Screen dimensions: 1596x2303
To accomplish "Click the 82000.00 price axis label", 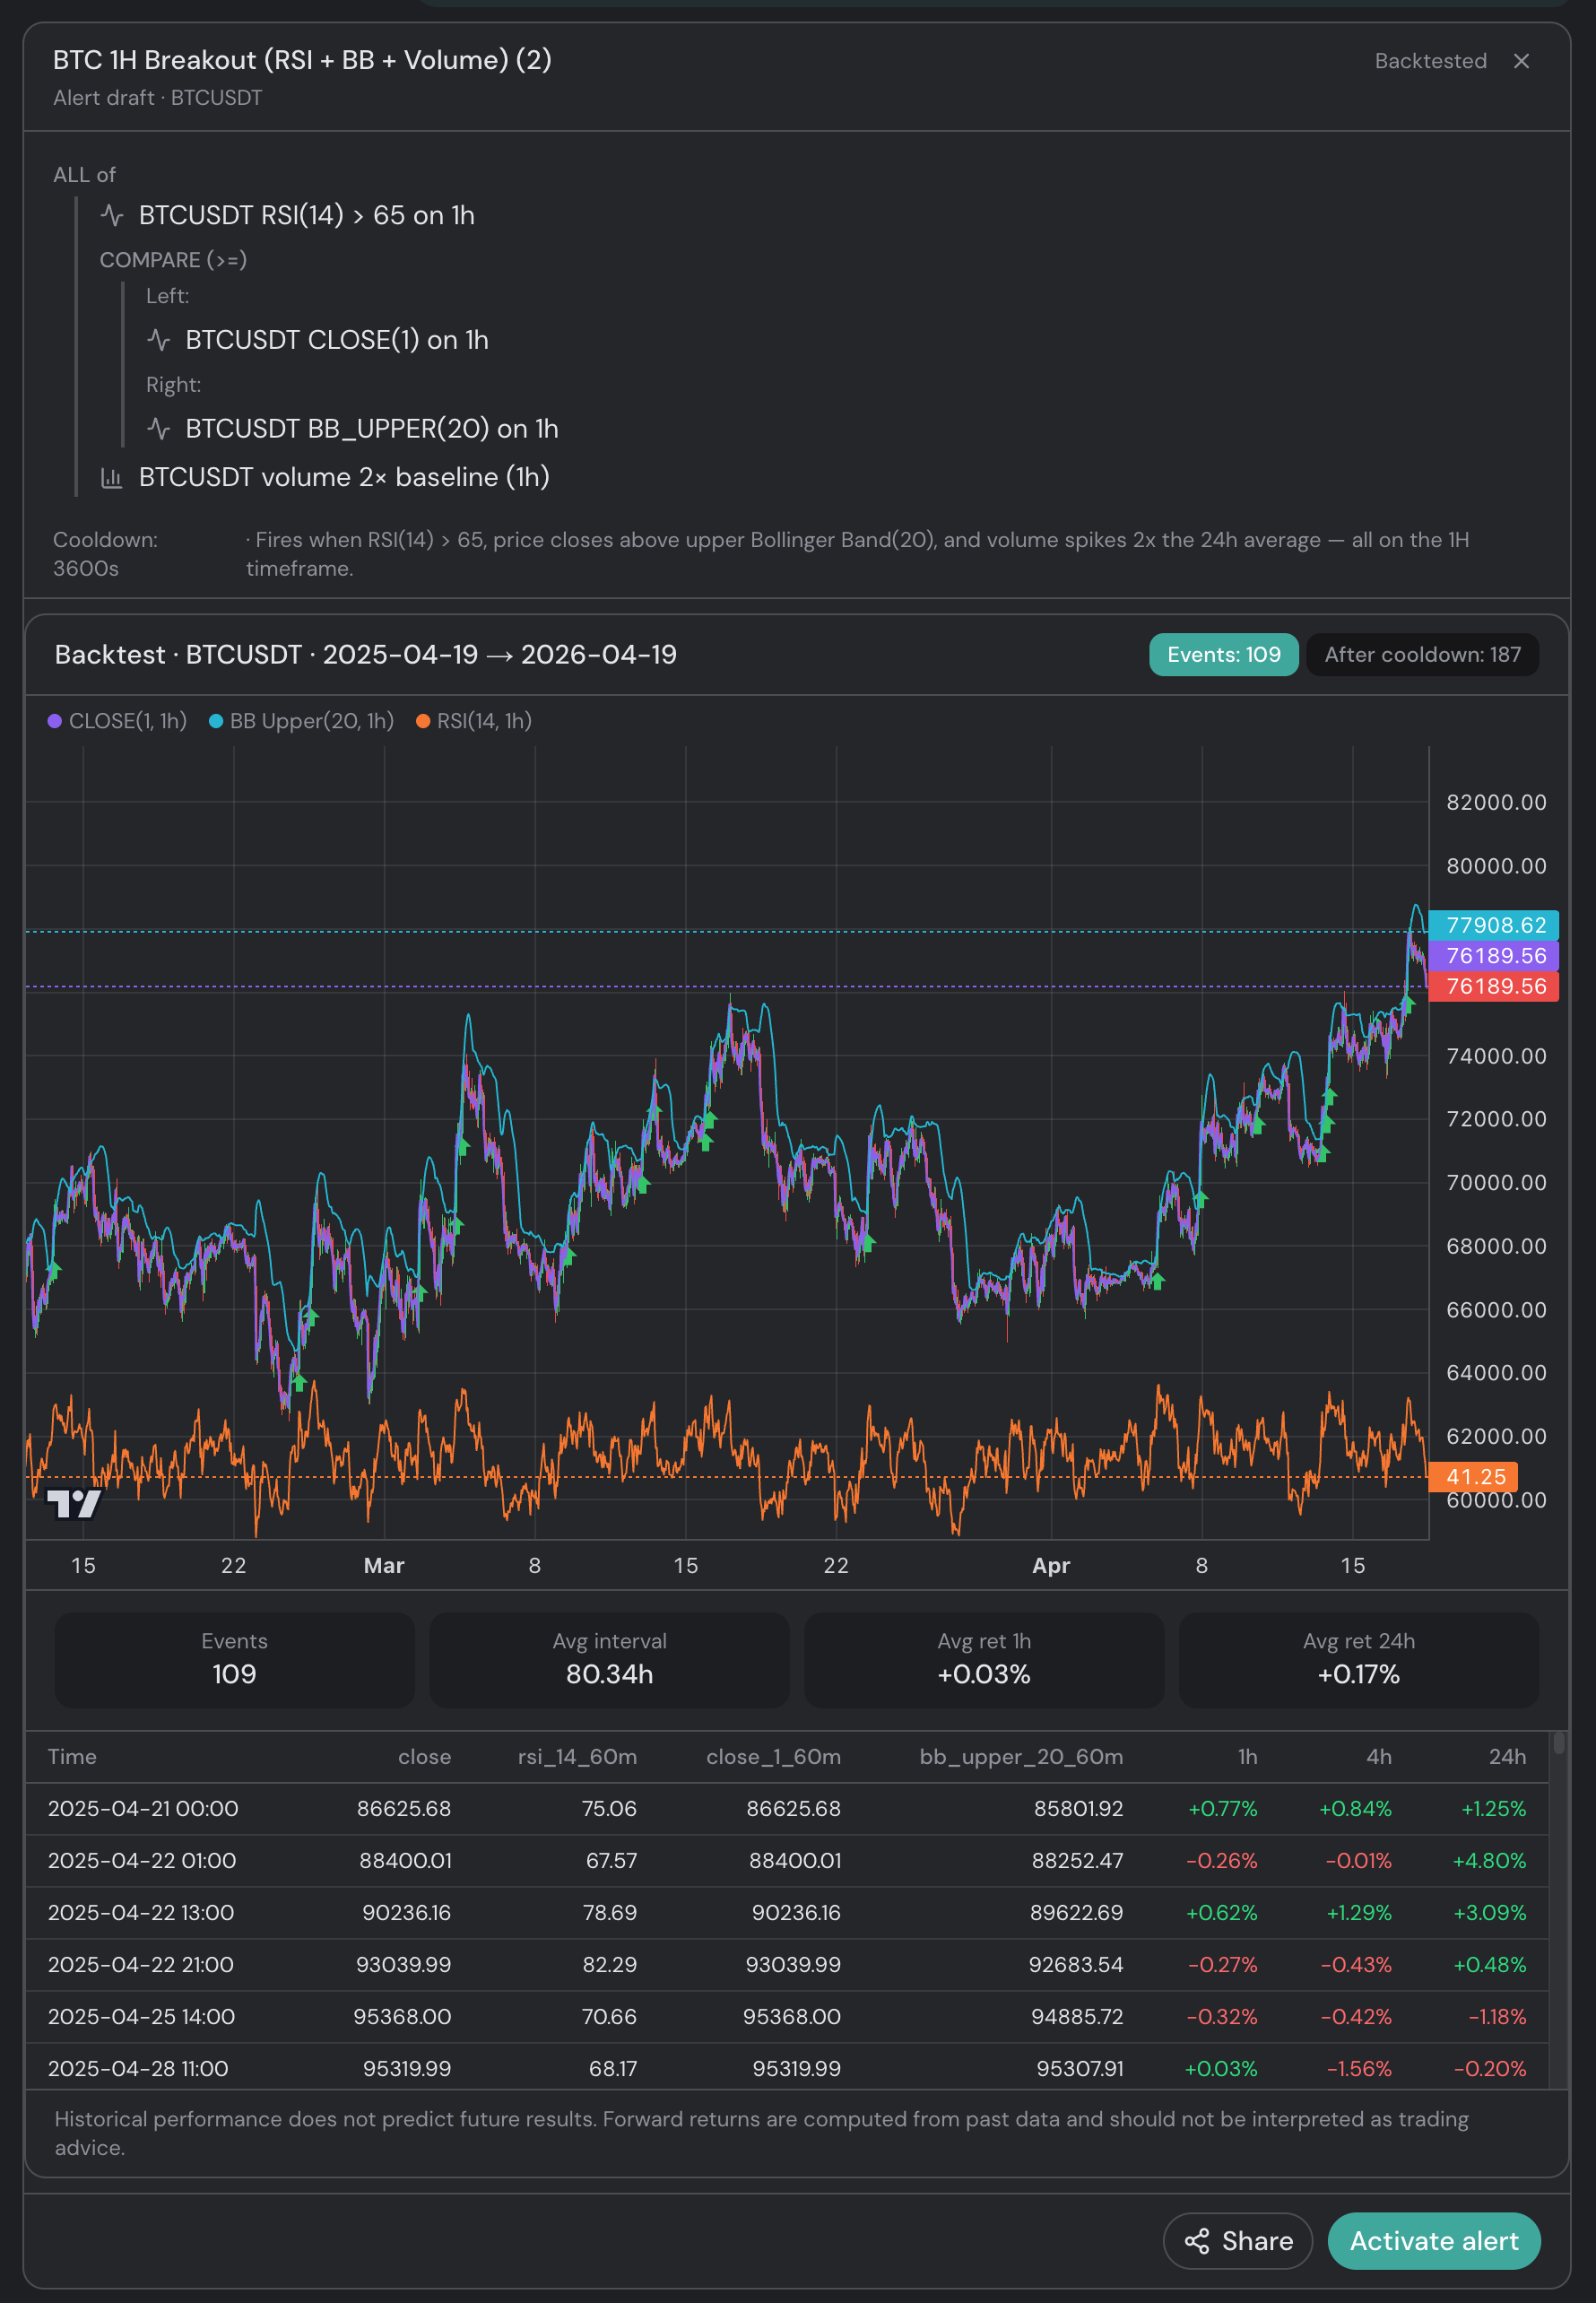I will 1496,802.
